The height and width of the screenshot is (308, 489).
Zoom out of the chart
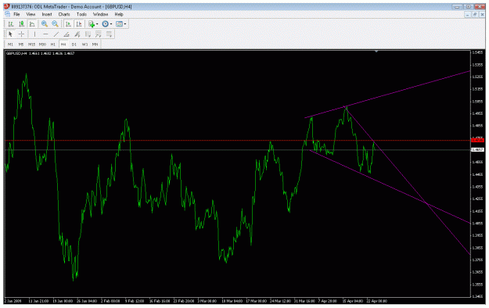(x=55, y=24)
